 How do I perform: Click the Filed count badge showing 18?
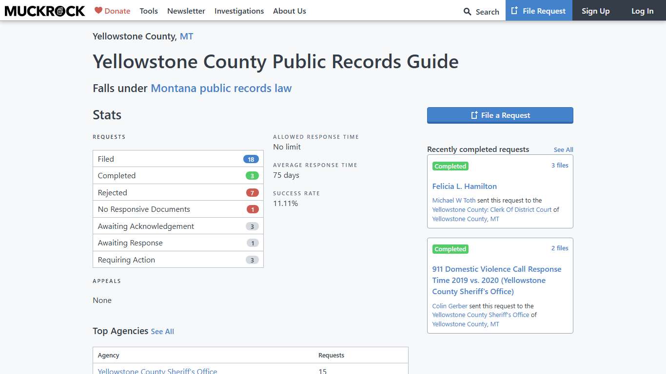[251, 159]
